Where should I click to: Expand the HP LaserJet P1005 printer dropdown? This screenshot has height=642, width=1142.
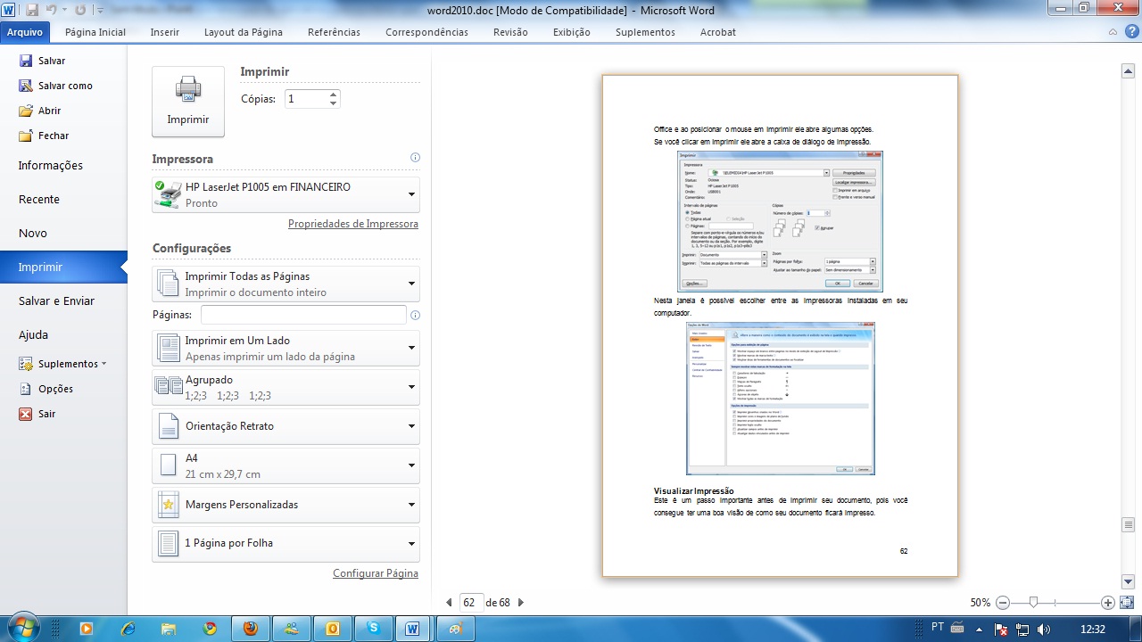tap(411, 194)
